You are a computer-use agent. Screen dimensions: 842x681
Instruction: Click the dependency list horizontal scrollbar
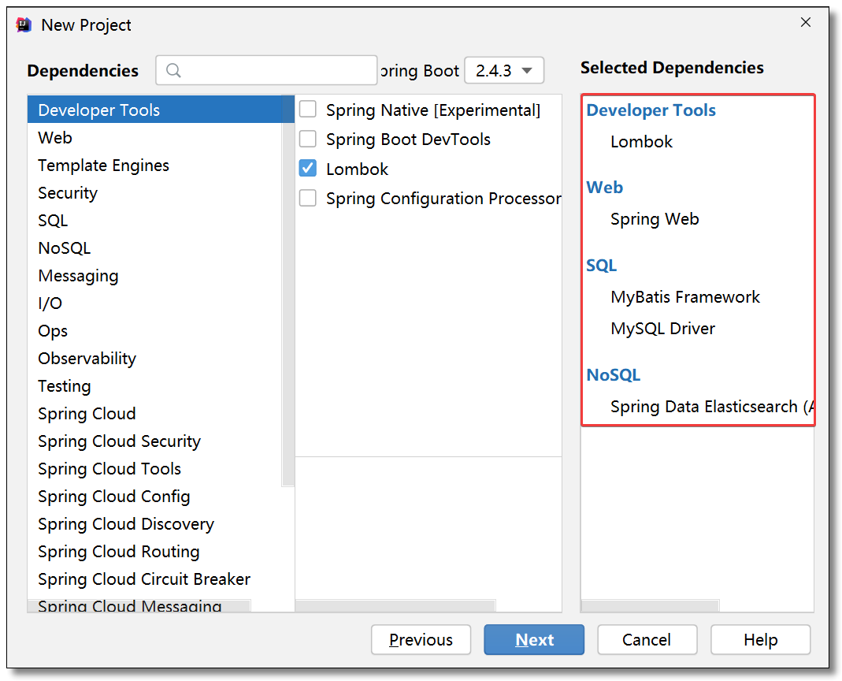(x=395, y=606)
